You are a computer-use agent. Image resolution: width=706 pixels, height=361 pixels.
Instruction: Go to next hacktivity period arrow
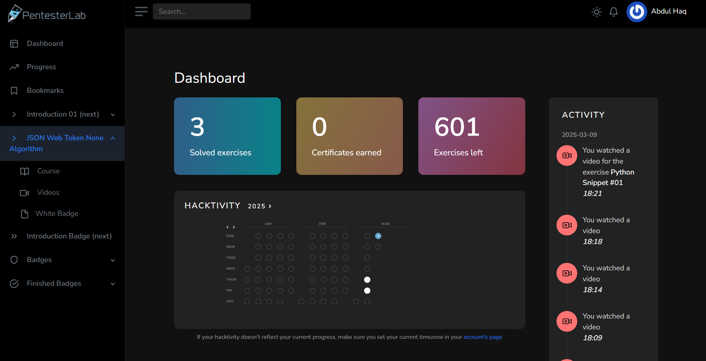tap(234, 227)
